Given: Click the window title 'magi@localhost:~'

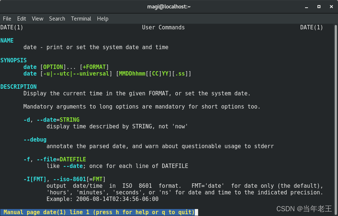Looking at the screenshot, I should point(169,7).
